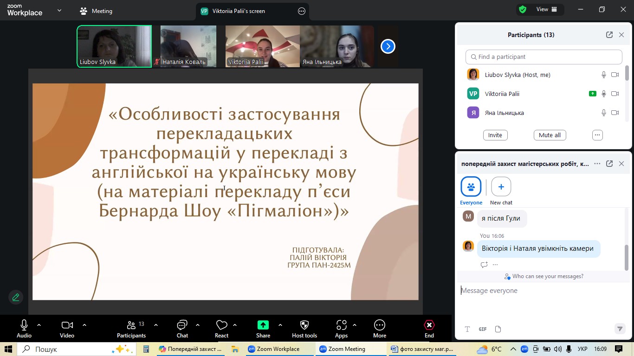Open Host tools shield icon
This screenshot has height=356, width=634.
(x=304, y=329)
